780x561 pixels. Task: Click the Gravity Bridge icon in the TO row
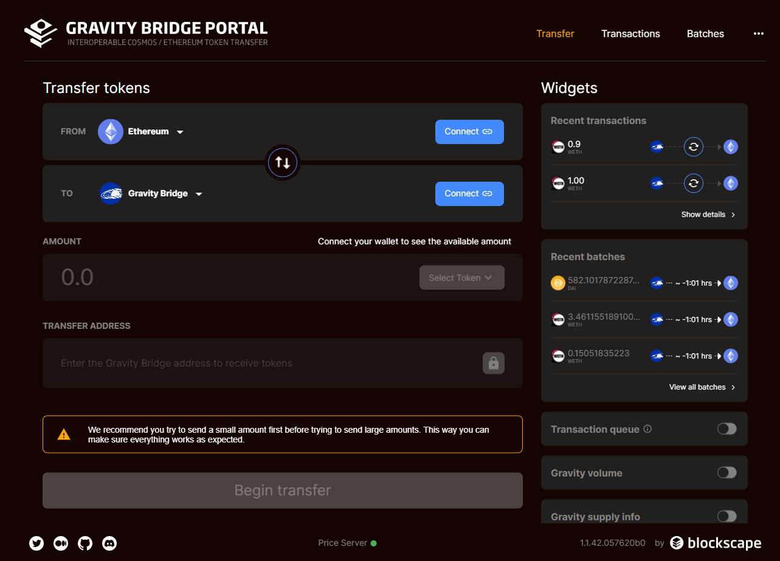(111, 193)
